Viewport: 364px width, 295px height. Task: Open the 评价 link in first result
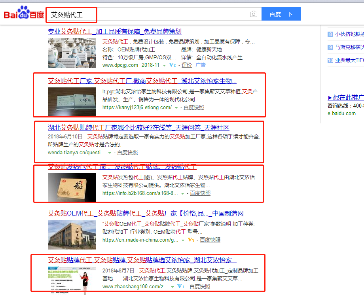point(187,65)
